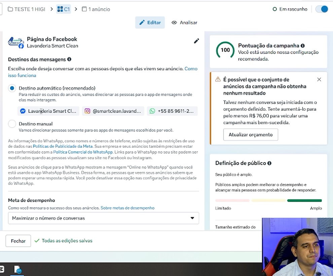The image size is (333, 276).
Task: Select Destino automático (recomendado) radio button
Action: pos(12,88)
